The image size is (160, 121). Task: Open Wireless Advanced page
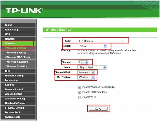pos(18,62)
